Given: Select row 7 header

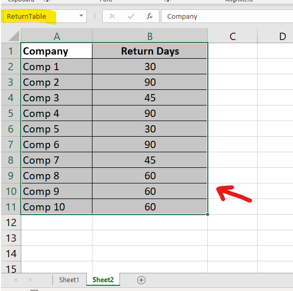Looking at the screenshot, I should pos(11,144).
